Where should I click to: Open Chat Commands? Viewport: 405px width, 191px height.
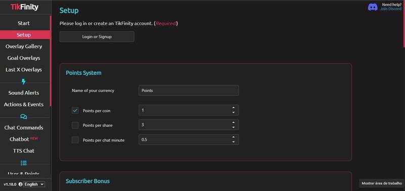click(23, 128)
